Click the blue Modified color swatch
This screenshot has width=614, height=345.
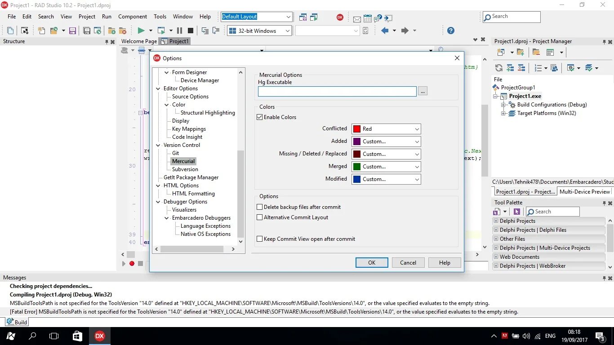(x=357, y=179)
